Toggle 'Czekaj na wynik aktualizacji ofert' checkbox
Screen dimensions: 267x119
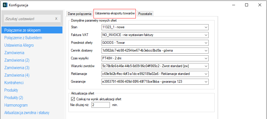(x=73, y=99)
